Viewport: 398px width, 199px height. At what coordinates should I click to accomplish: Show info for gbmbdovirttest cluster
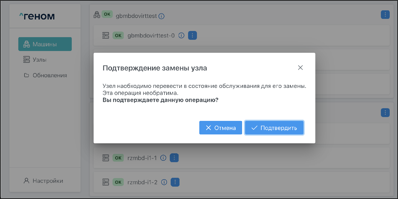click(x=161, y=16)
